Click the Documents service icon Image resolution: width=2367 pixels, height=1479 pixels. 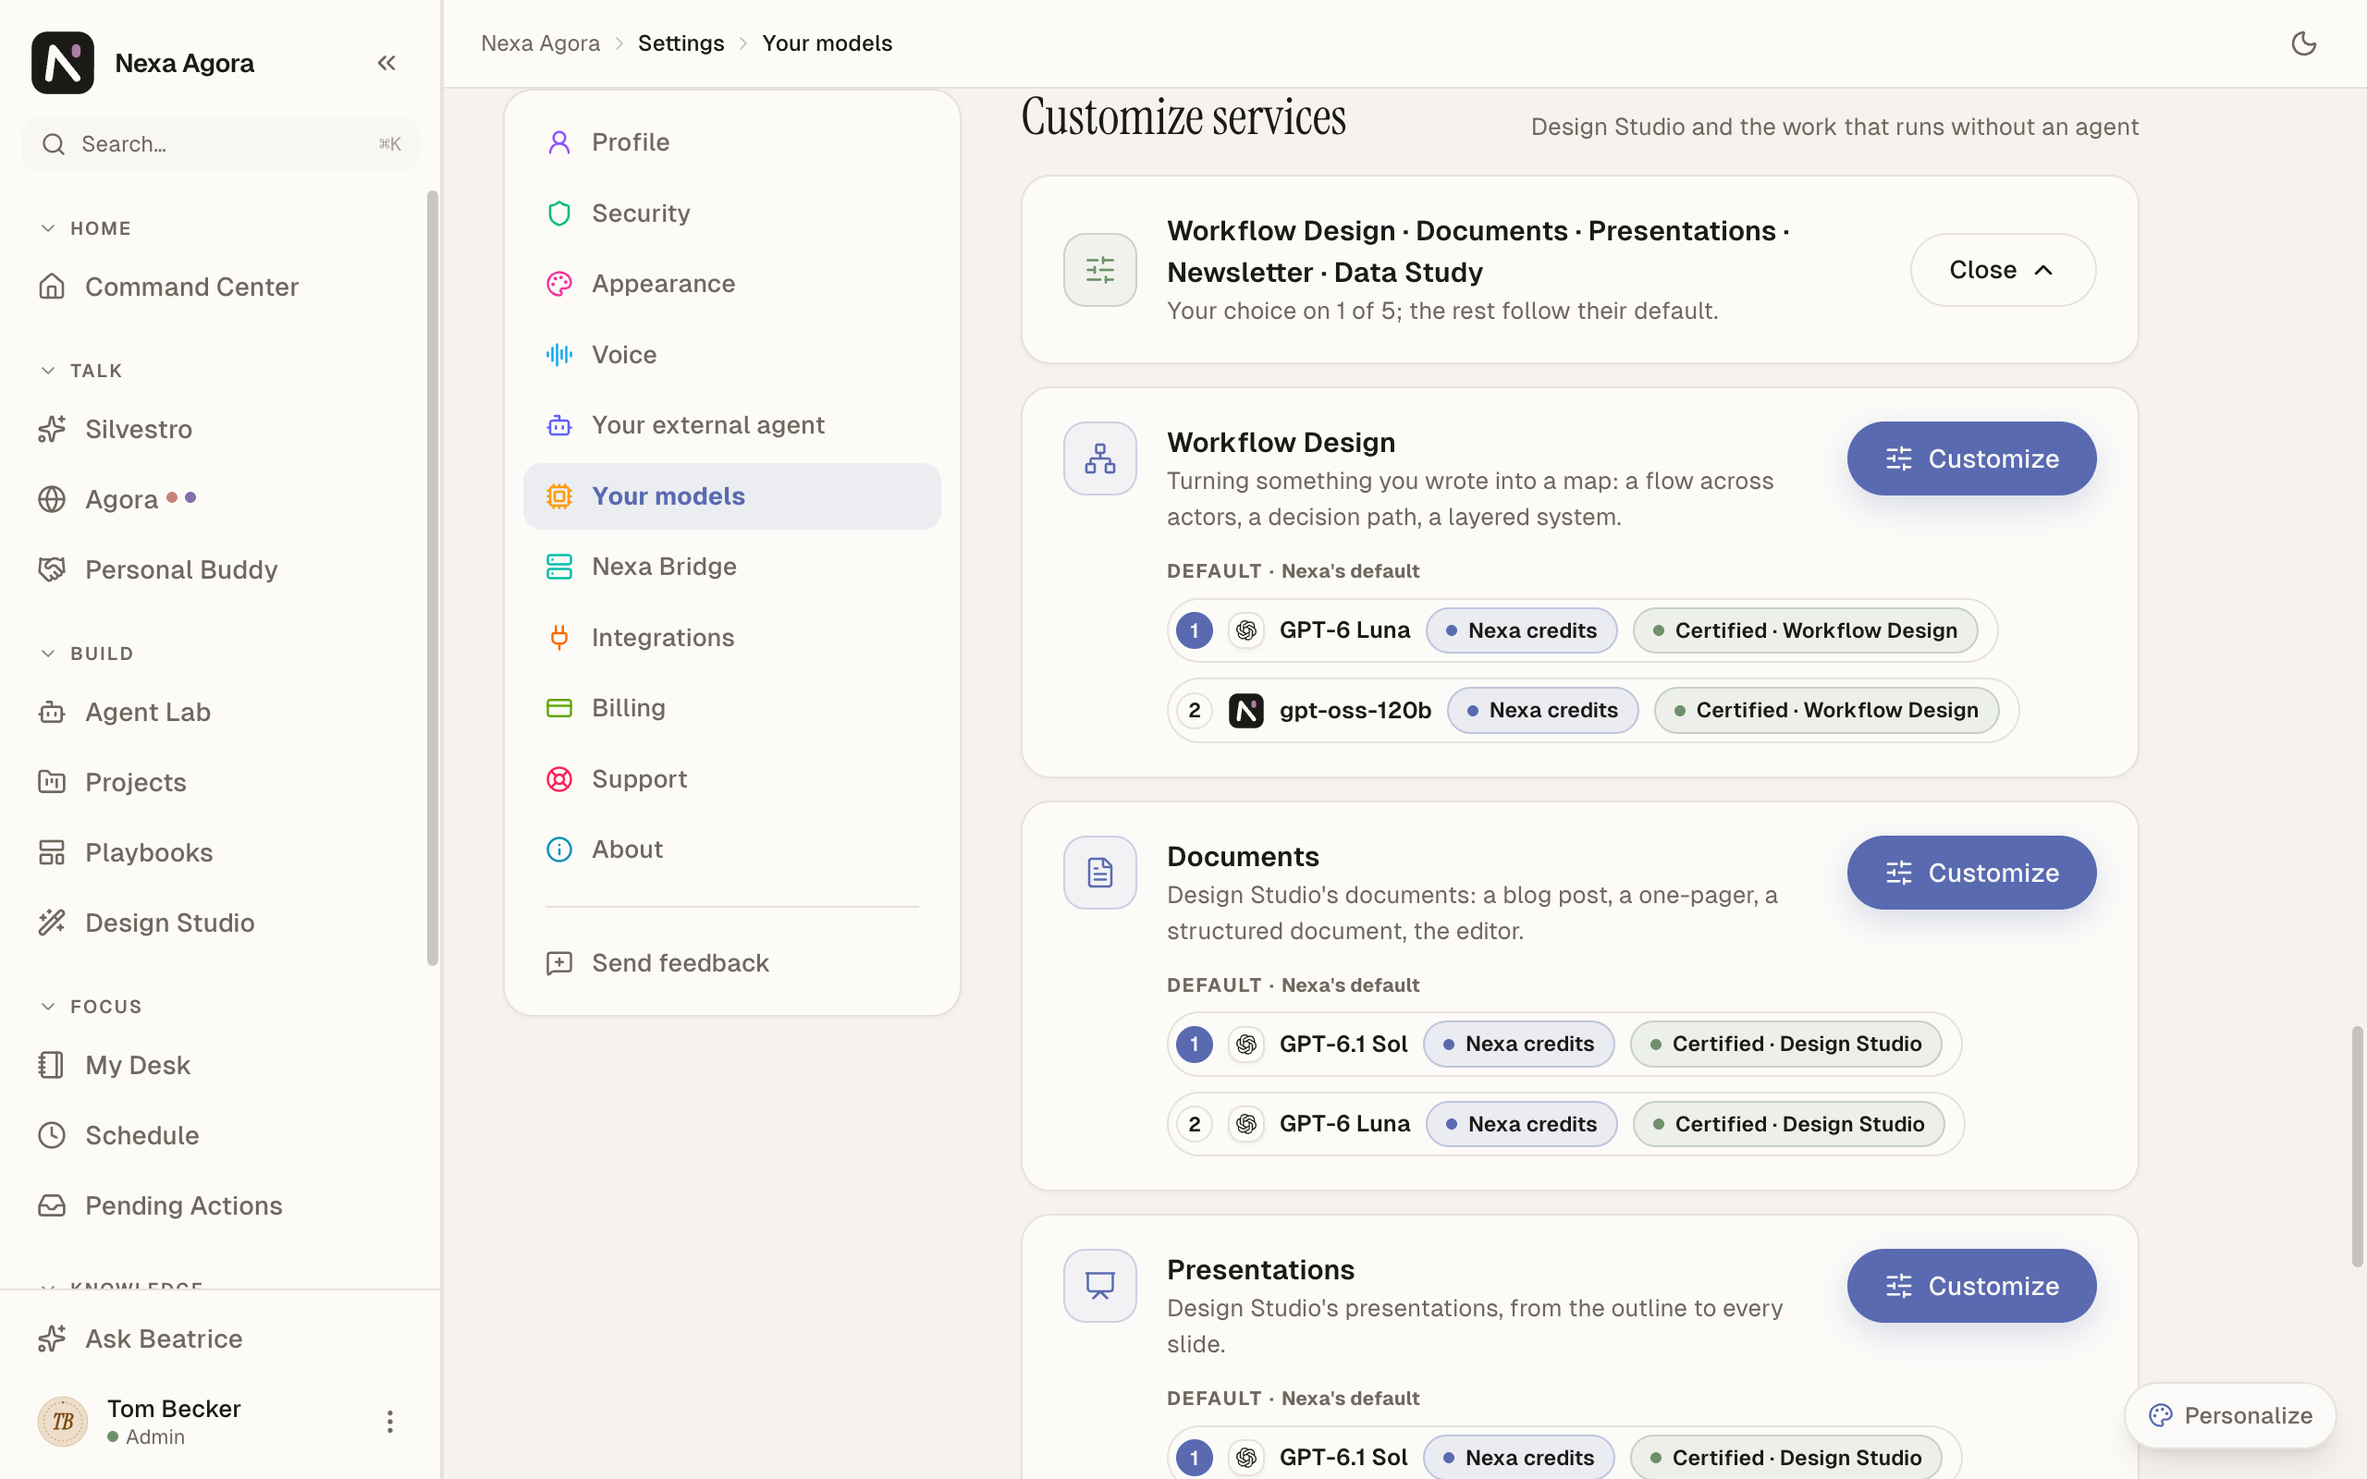click(1099, 872)
